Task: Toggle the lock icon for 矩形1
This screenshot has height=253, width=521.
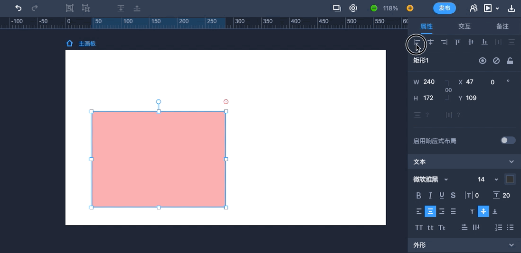Action: click(x=510, y=61)
